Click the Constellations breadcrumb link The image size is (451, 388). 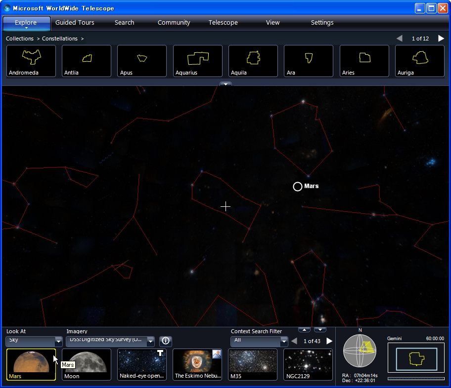pyautogui.click(x=60, y=39)
